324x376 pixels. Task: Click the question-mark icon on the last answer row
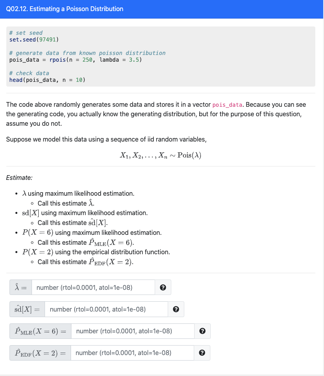point(202,353)
